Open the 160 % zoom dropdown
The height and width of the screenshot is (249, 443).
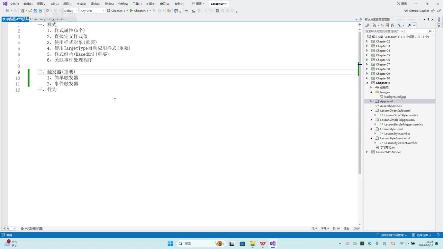coord(9,229)
